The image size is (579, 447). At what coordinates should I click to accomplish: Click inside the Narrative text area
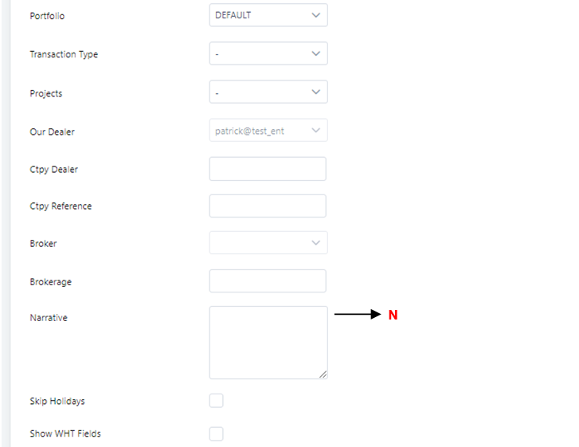pos(268,343)
